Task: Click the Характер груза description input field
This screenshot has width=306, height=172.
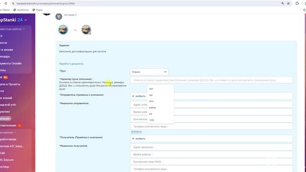Action: [x=211, y=80]
